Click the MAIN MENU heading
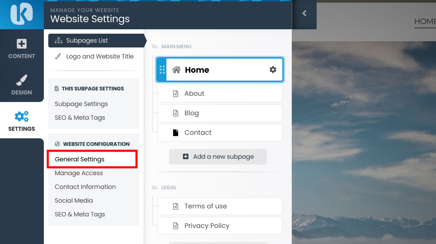This screenshot has width=436, height=244. [176, 47]
